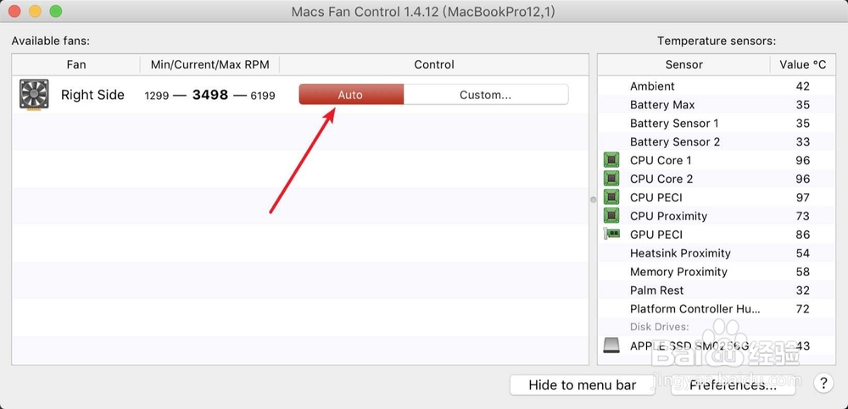
Task: Click the Control column header
Action: tap(433, 65)
